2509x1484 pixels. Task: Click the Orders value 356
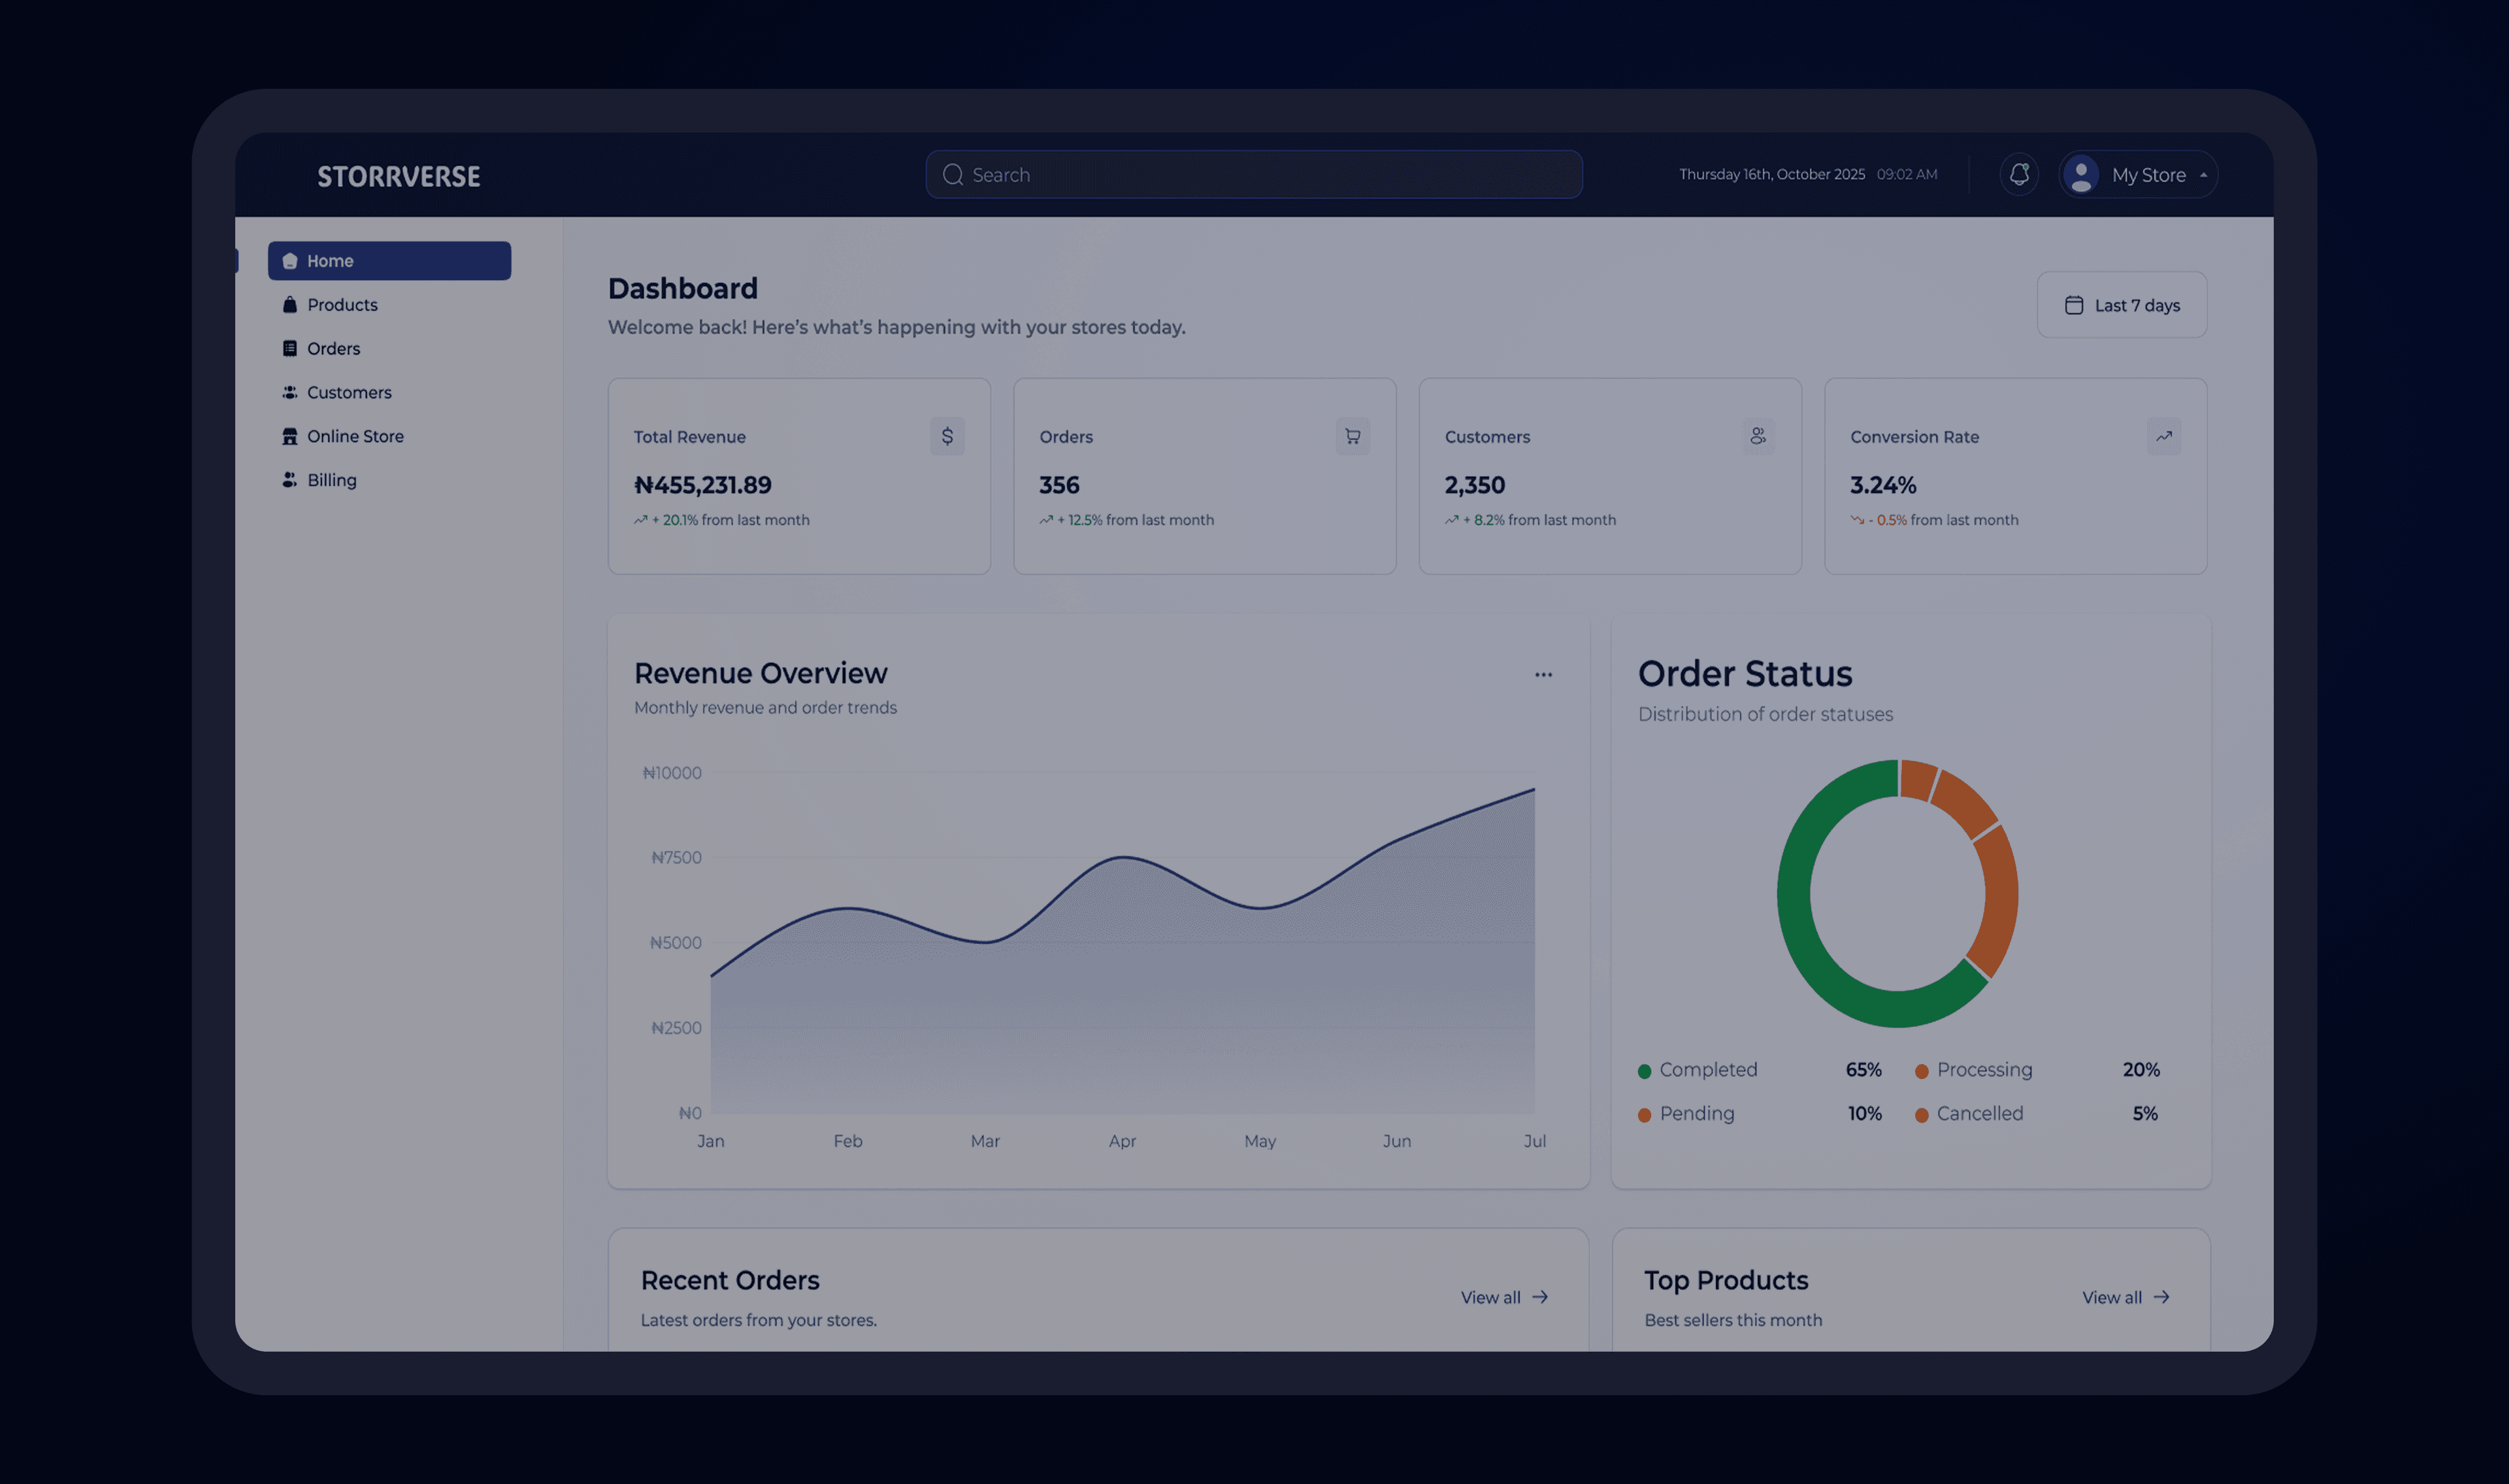pyautogui.click(x=1059, y=485)
